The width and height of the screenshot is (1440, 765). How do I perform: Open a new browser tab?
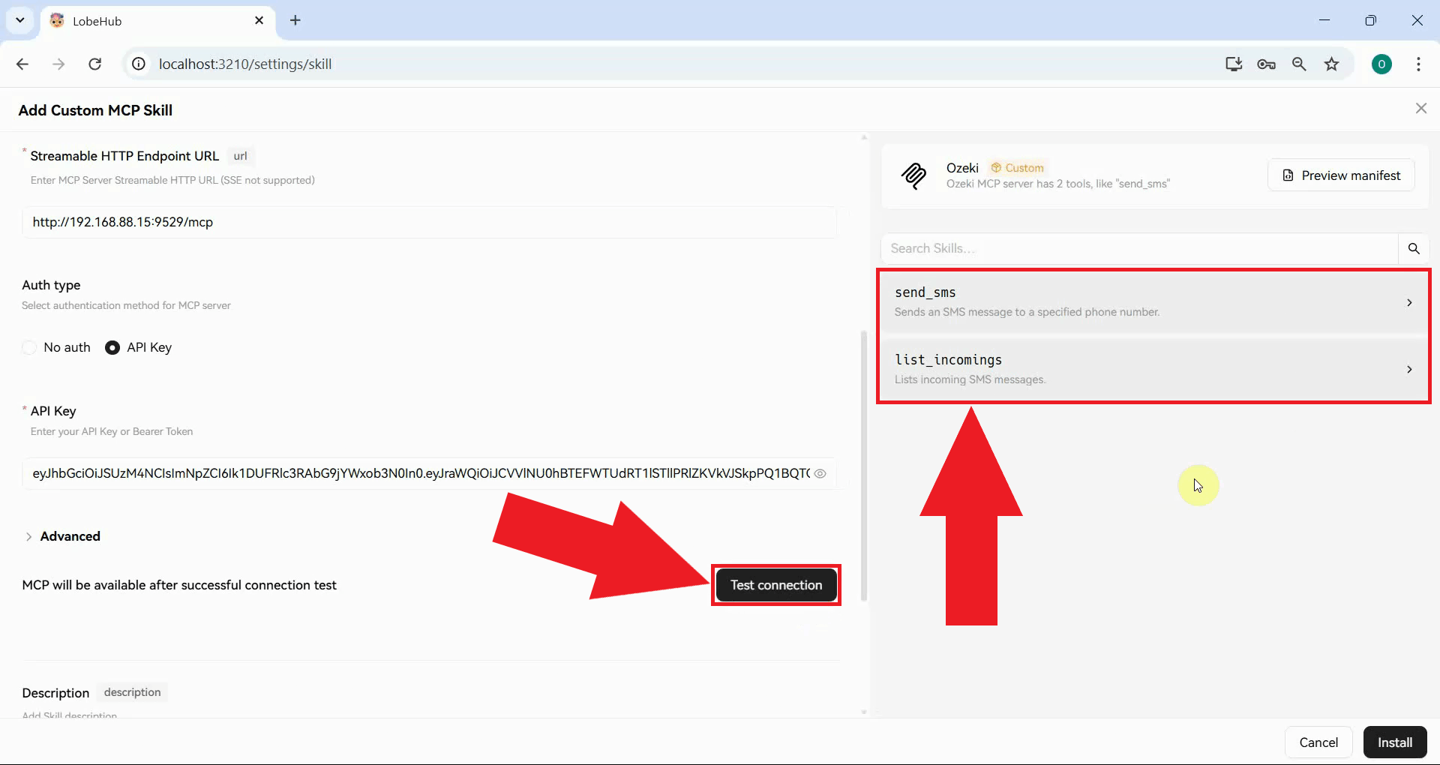coord(295,21)
